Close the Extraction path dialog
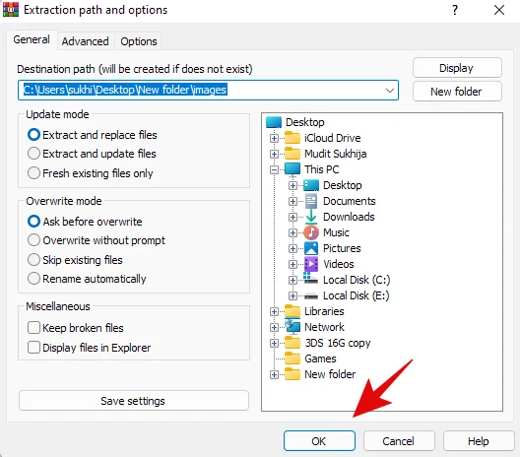 coord(498,10)
